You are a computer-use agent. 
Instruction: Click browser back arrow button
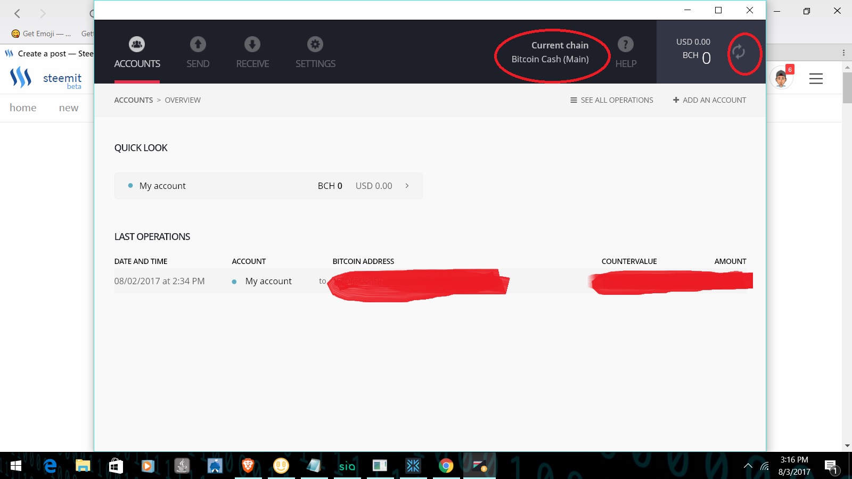pos(17,13)
